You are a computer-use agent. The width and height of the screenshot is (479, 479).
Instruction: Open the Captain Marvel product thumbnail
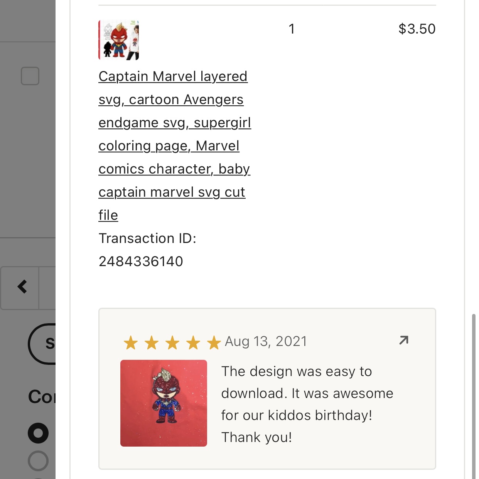(119, 40)
